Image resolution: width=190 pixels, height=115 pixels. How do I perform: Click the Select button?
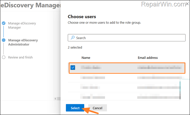click(x=75, y=108)
